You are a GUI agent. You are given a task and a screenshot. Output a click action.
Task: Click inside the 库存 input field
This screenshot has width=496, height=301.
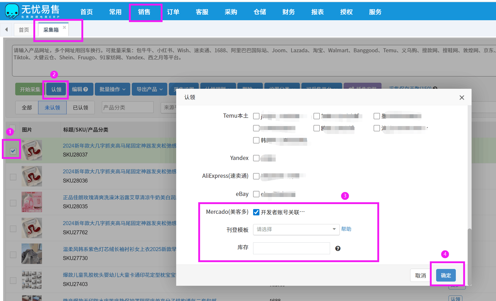[291, 248]
